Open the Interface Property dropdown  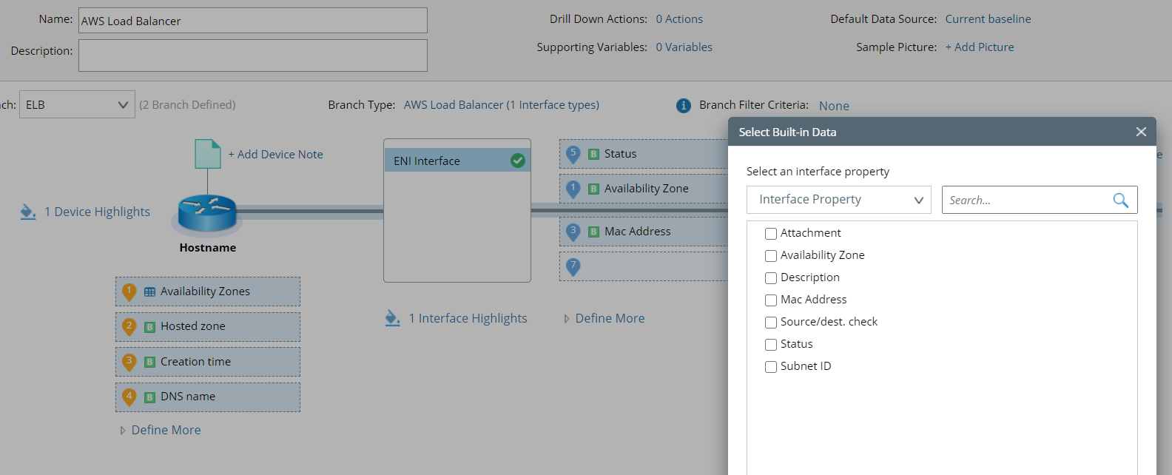tap(839, 200)
